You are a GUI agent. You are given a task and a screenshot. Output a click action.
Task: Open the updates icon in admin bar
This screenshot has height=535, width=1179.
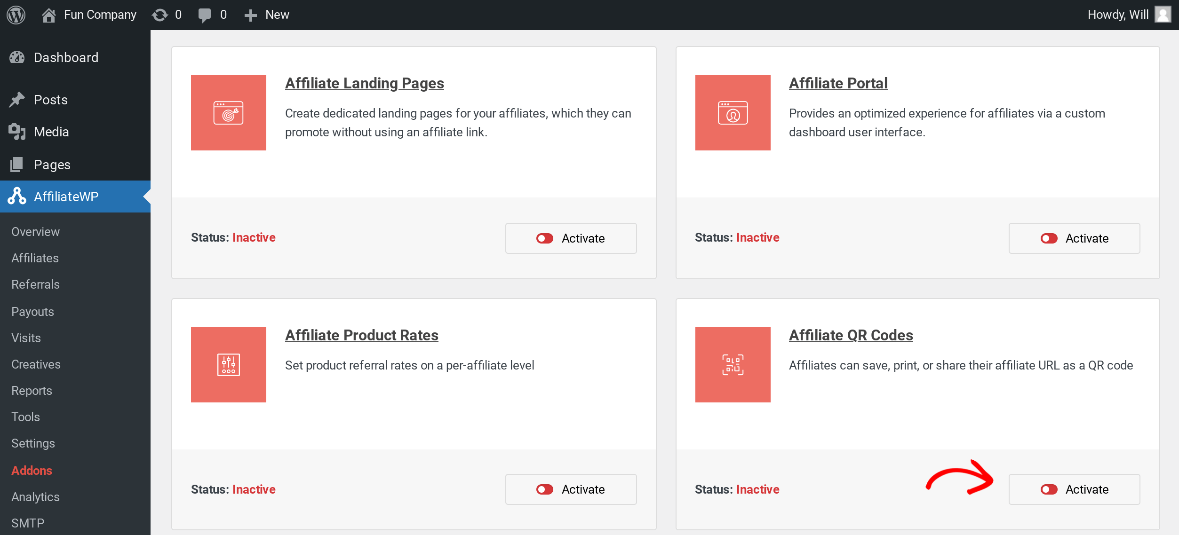click(x=160, y=15)
